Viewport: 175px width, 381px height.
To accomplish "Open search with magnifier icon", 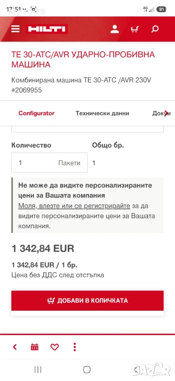I will (x=155, y=29).
